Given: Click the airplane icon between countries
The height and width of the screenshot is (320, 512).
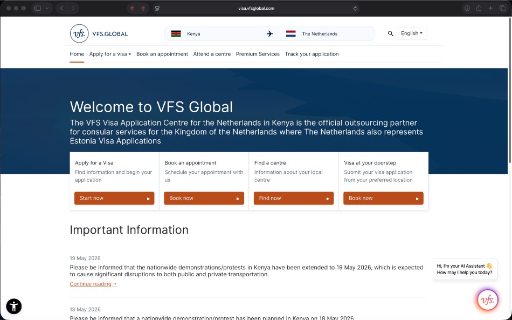Looking at the screenshot, I should 269,33.
